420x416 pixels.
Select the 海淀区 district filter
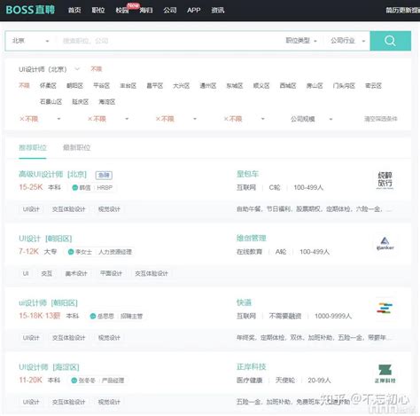click(107, 102)
